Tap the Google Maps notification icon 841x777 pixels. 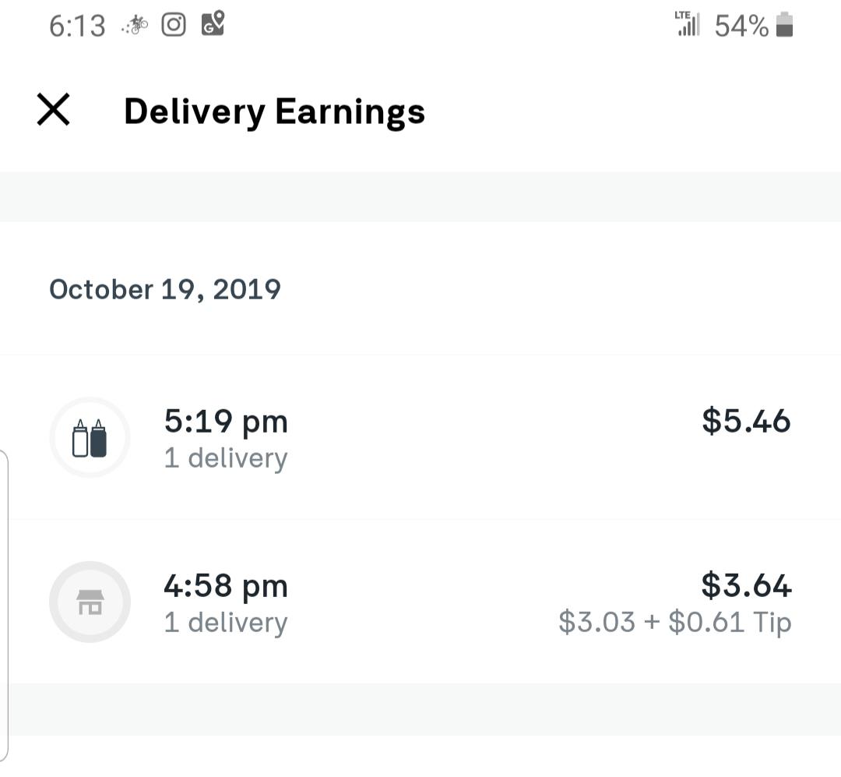pyautogui.click(x=213, y=23)
